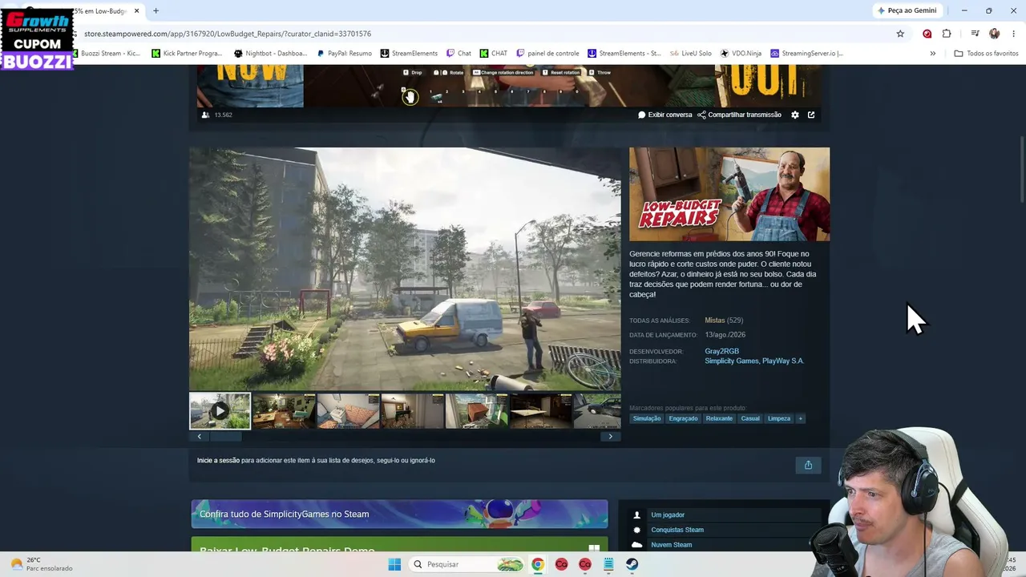The height and width of the screenshot is (577, 1026).
Task: Open the first StreamElements bookmark
Action: (409, 54)
